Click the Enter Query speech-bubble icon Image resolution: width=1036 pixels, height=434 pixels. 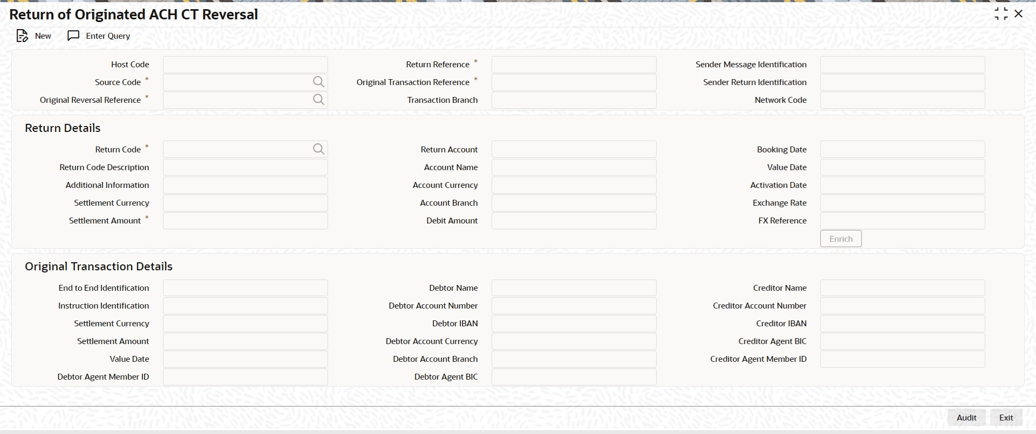tap(73, 36)
